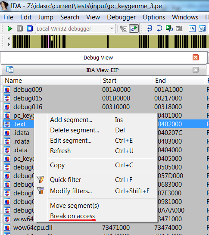This screenshot has height=235, width=209.
Task: Click the Step into toolbar icon
Action: coord(150,28)
